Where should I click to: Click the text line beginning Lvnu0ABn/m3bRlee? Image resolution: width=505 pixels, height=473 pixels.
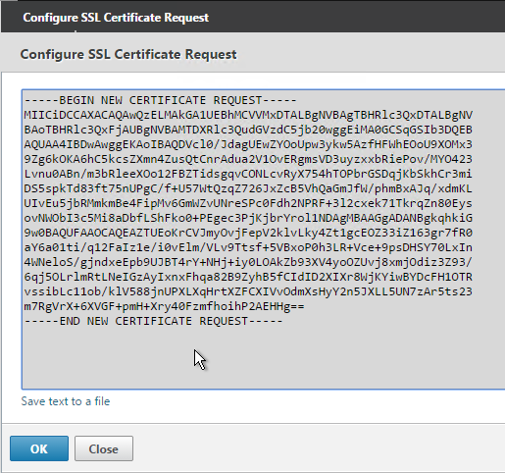(248, 174)
